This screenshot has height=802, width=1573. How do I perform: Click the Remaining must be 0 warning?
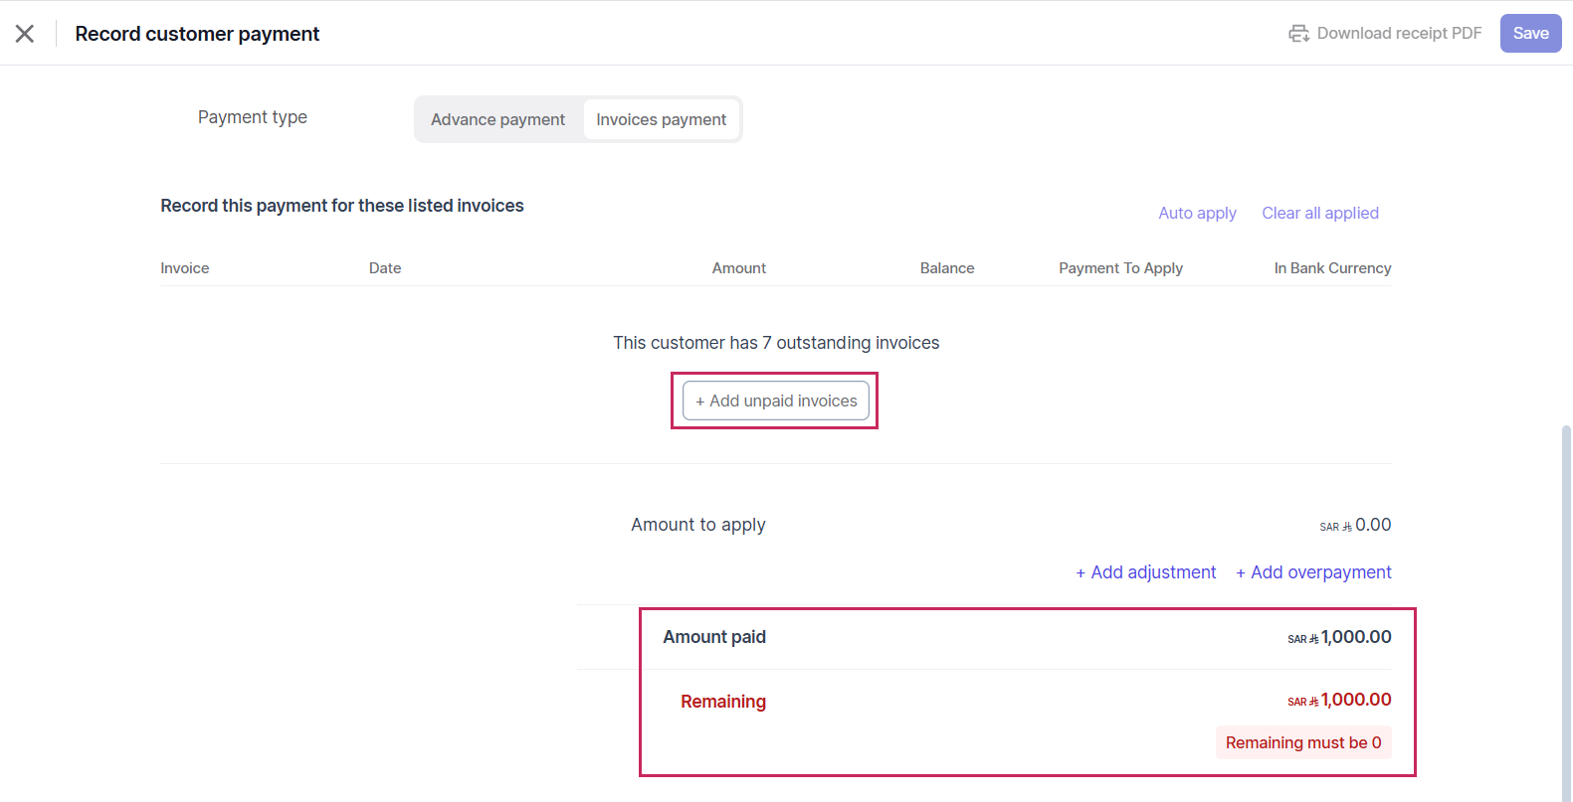click(x=1302, y=742)
